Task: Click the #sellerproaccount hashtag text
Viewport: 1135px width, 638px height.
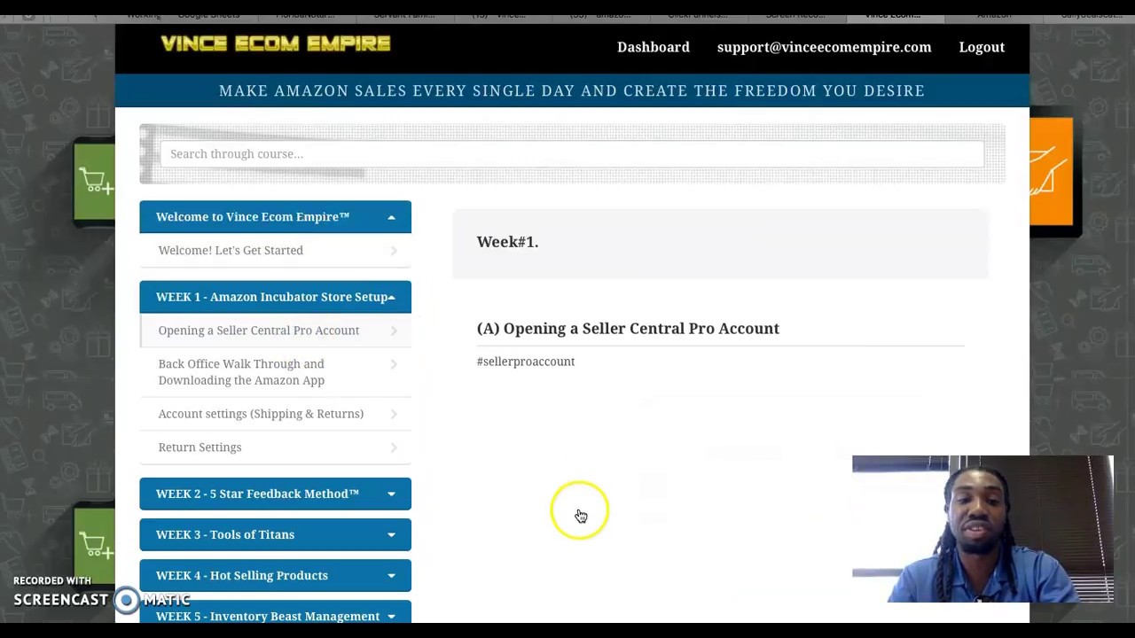Action: (526, 362)
